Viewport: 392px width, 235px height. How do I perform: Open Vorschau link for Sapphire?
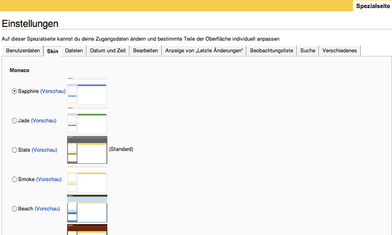53,91
